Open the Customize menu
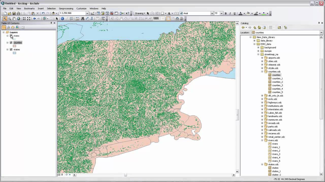Viewport: 325px width, 182px height. [81, 8]
